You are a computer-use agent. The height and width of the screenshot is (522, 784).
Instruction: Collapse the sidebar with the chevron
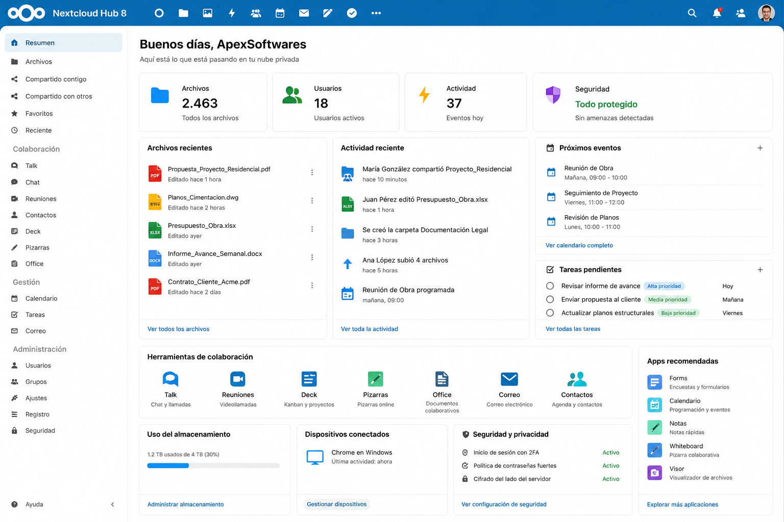click(x=113, y=505)
